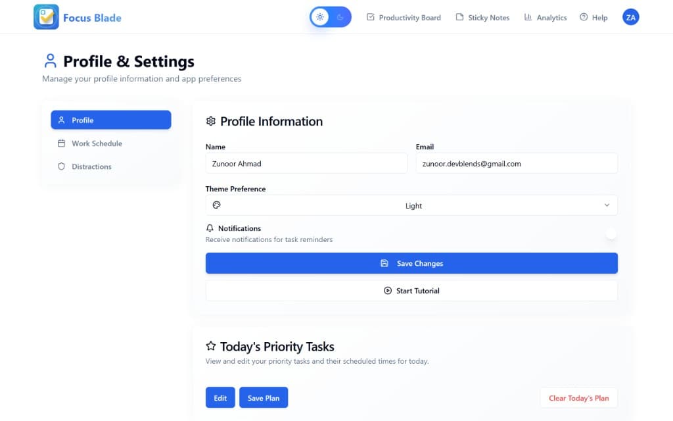Go to the Analytics page
The height and width of the screenshot is (421, 673).
coord(545,18)
